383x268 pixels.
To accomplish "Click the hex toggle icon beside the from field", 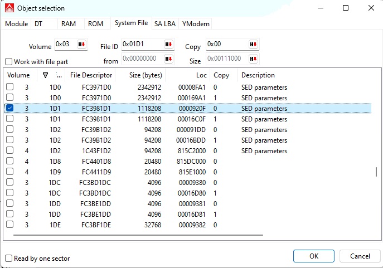I will (x=168, y=59).
